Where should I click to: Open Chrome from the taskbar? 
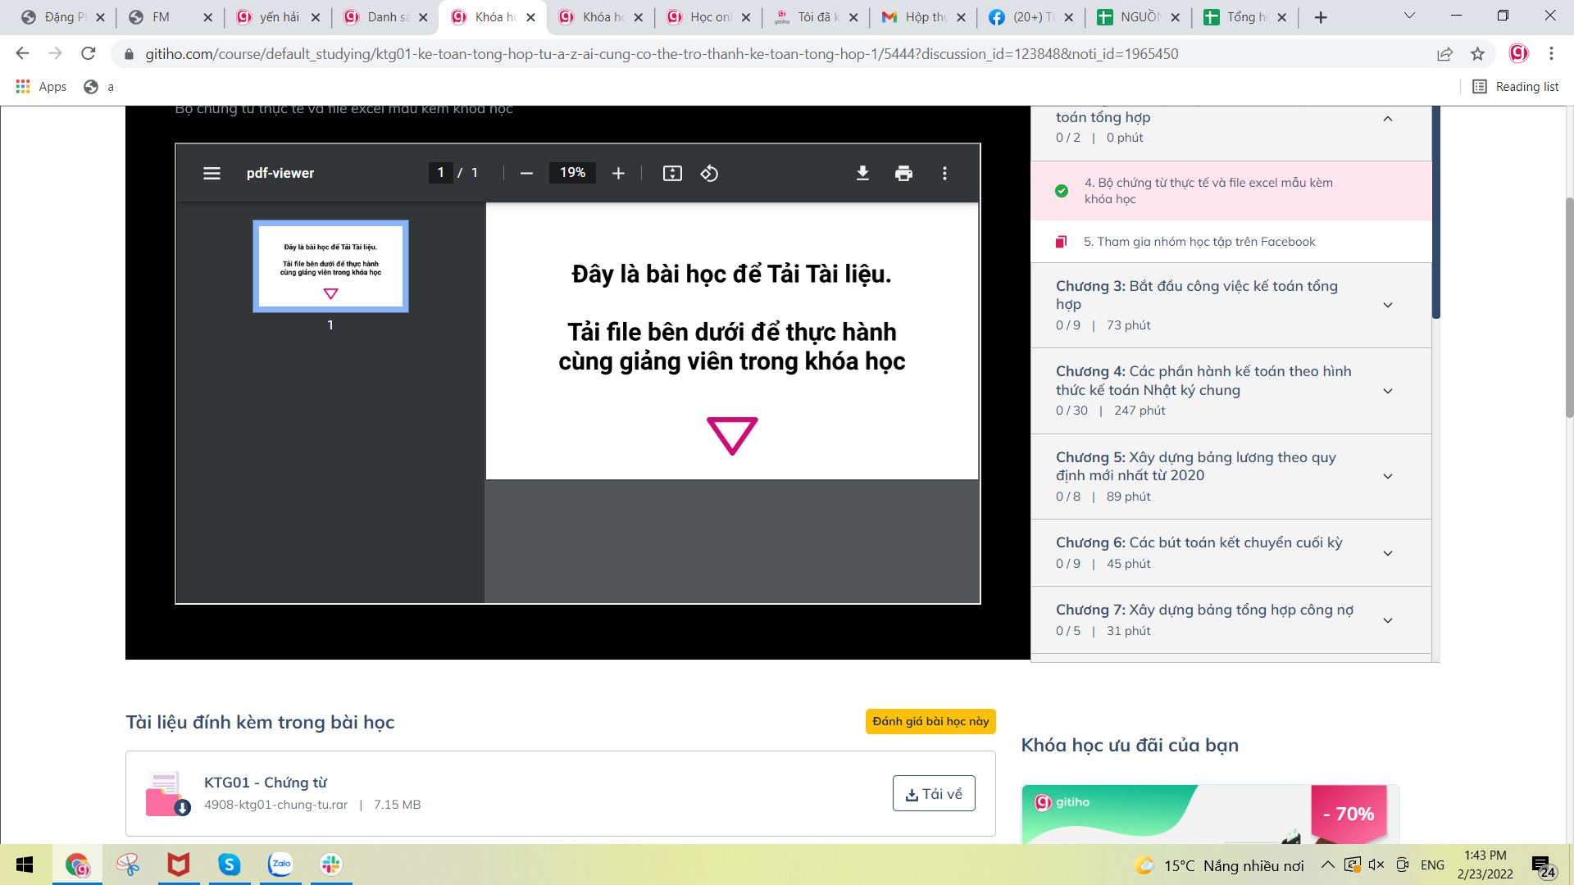click(77, 865)
